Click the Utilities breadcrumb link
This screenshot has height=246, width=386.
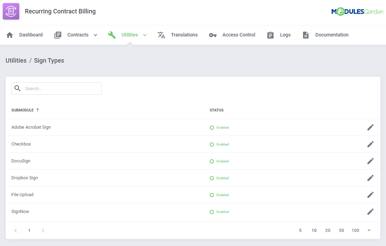16,61
